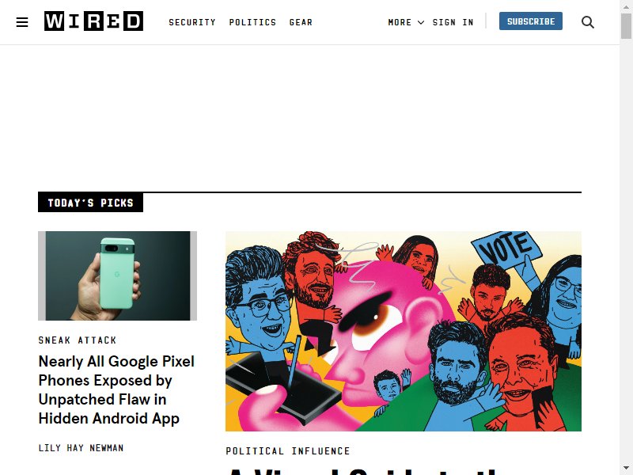The image size is (633, 475).
Task: Open the Pixel phone article thumbnail
Action: click(x=117, y=275)
